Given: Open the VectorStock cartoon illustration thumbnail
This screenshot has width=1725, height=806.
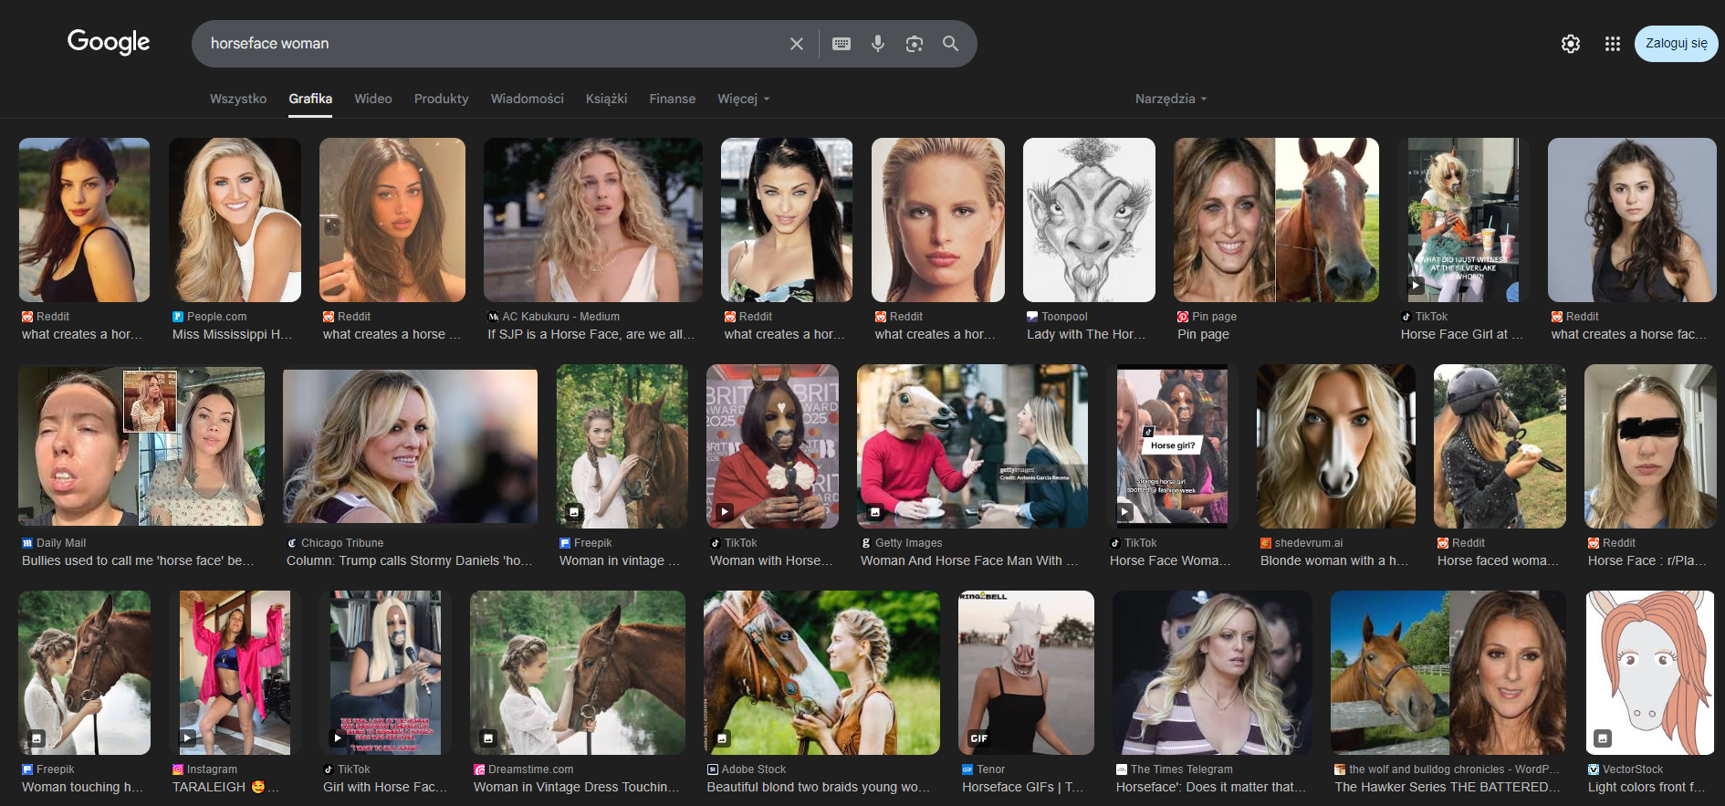Looking at the screenshot, I should click(x=1650, y=673).
